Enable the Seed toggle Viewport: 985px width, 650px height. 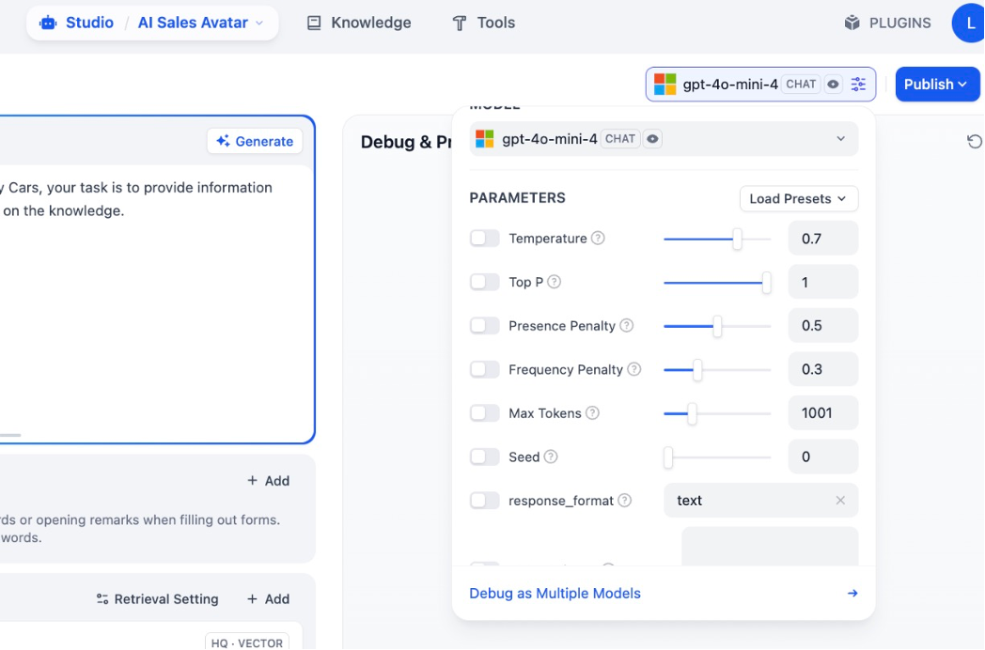(x=485, y=457)
